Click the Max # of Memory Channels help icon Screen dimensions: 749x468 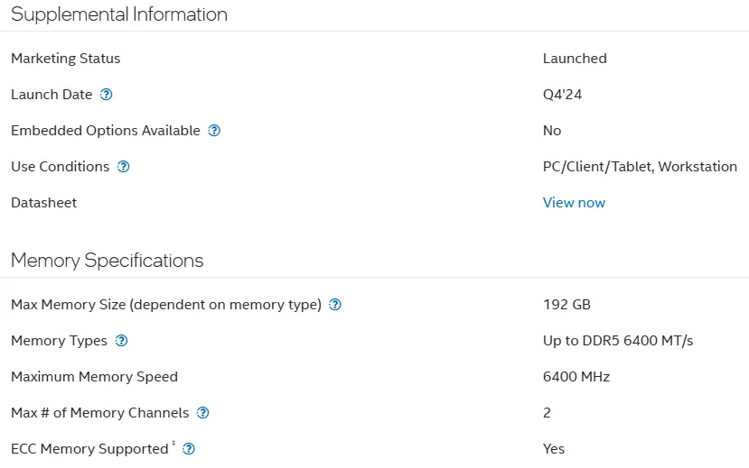[203, 413]
